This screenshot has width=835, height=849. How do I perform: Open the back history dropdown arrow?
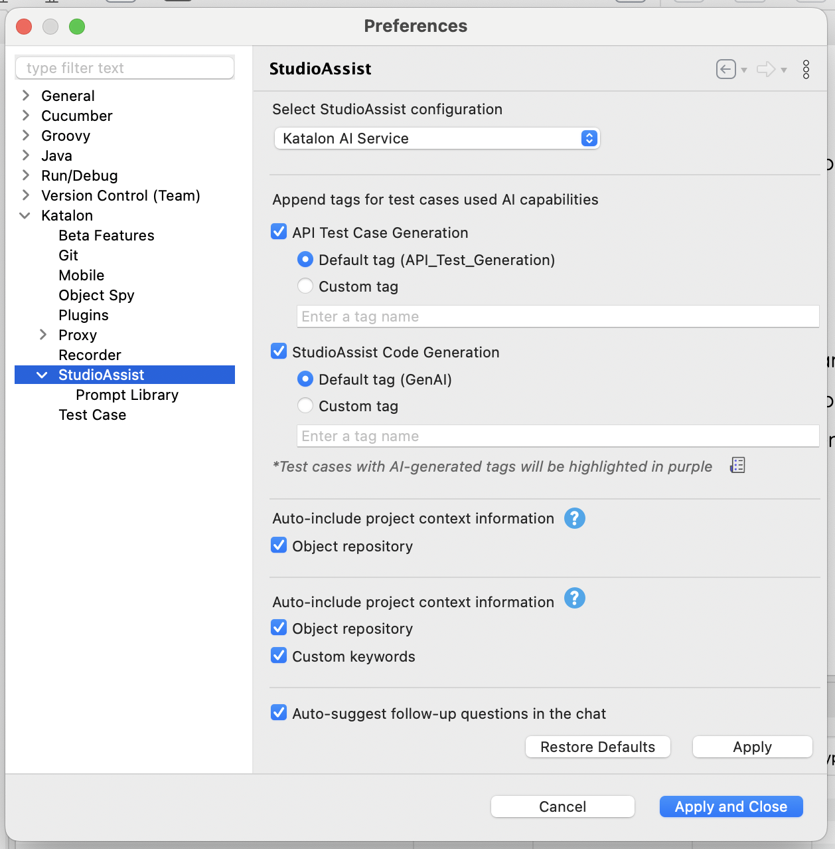point(744,70)
